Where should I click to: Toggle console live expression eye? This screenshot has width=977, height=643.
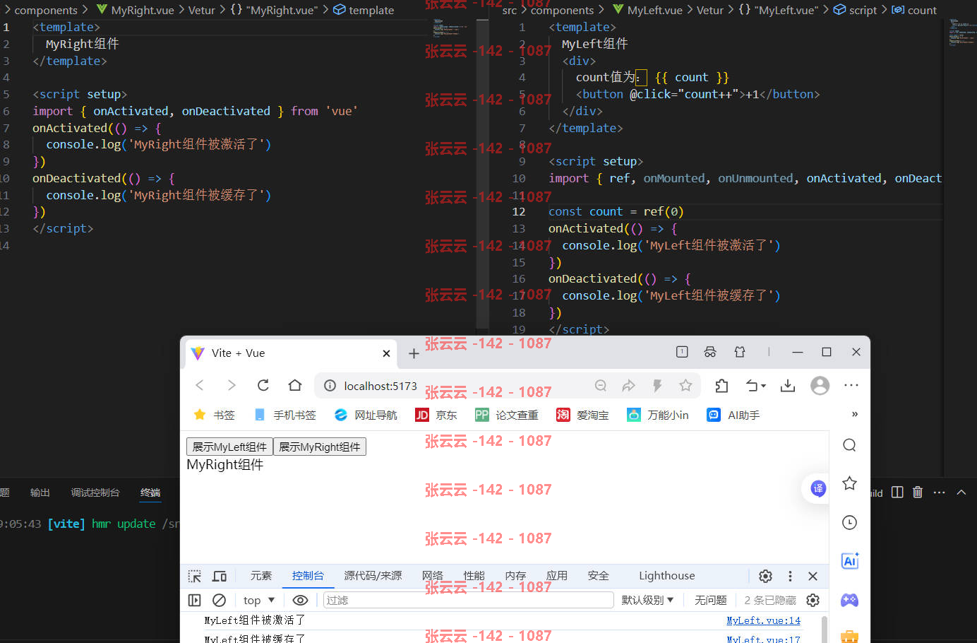[300, 600]
